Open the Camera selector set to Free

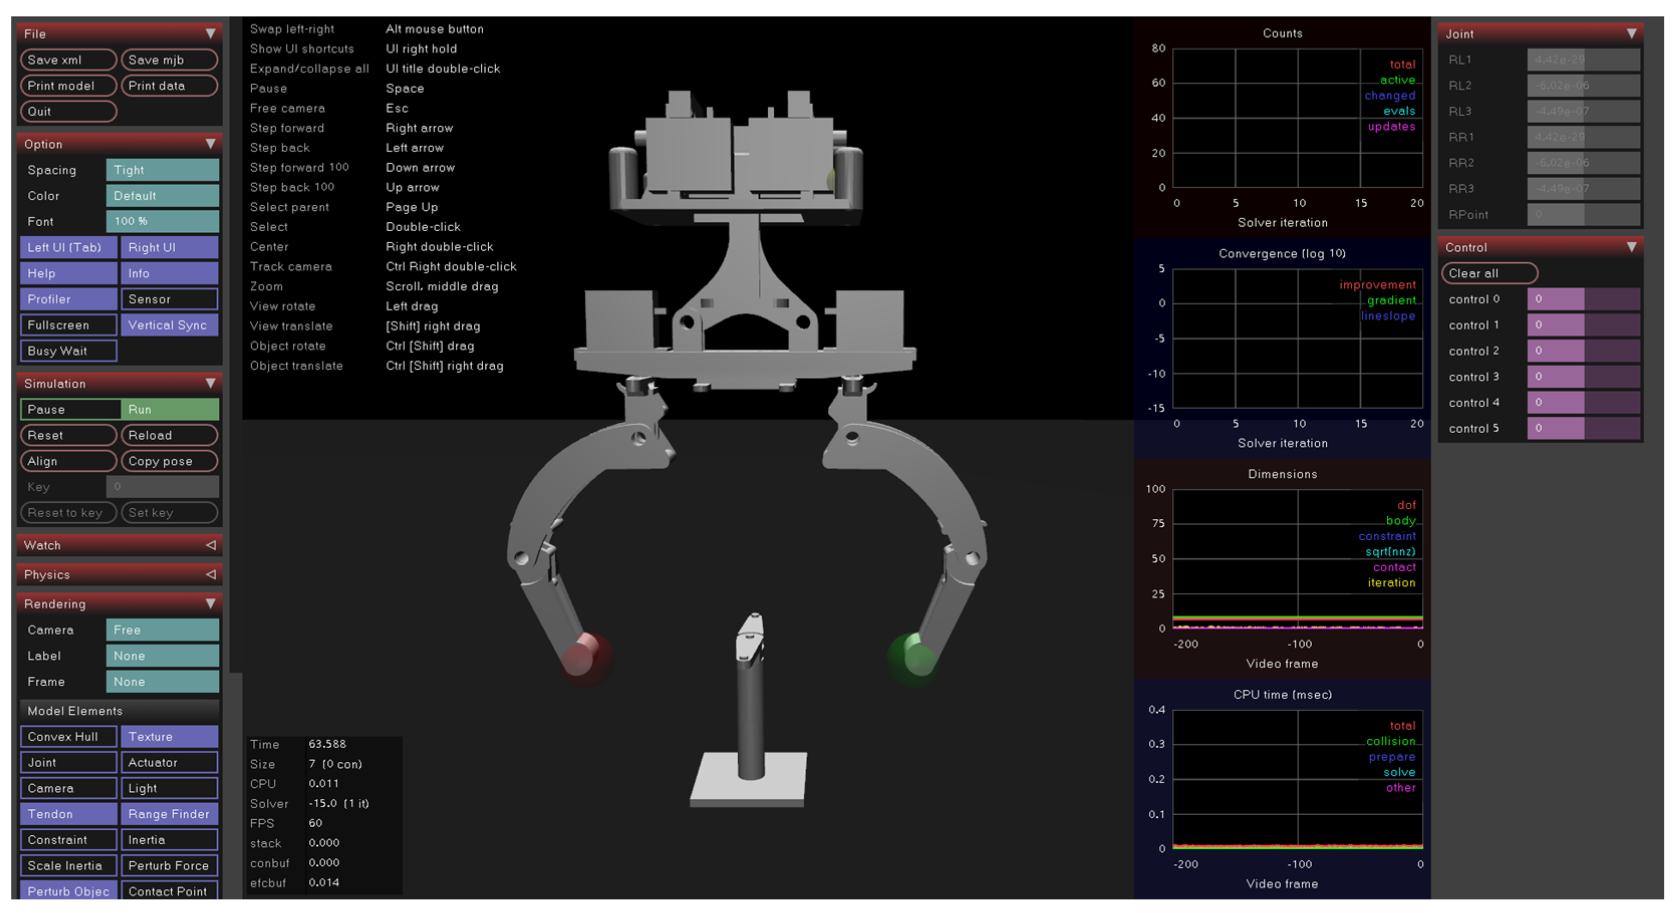pos(162,630)
